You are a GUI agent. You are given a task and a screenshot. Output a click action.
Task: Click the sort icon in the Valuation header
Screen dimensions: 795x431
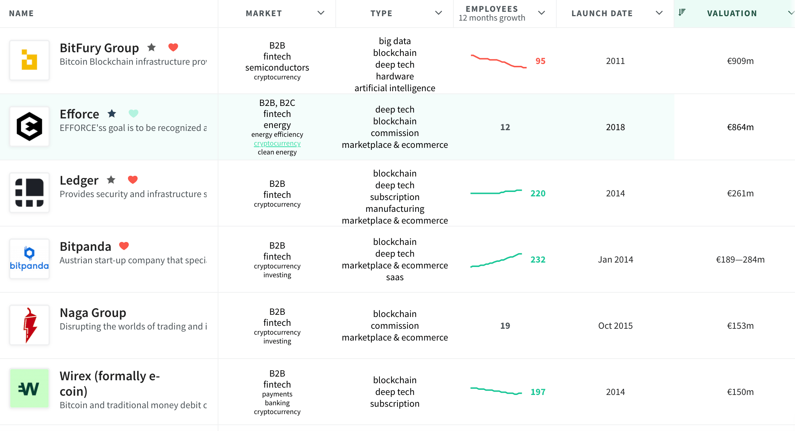(682, 13)
